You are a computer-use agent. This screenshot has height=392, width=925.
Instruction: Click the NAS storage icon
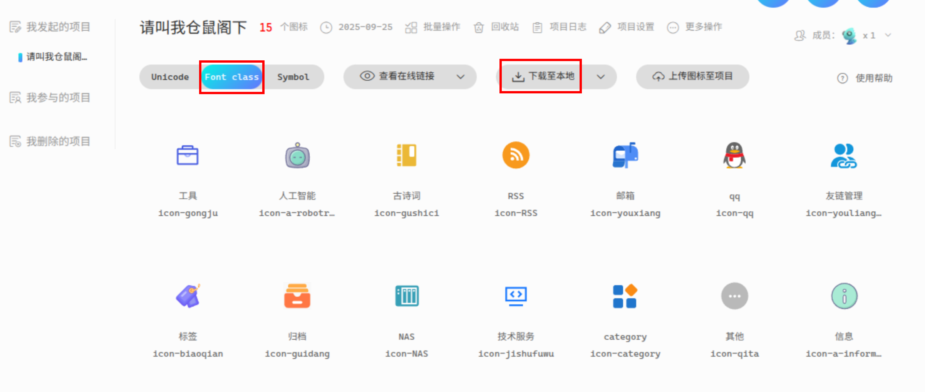pos(407,296)
